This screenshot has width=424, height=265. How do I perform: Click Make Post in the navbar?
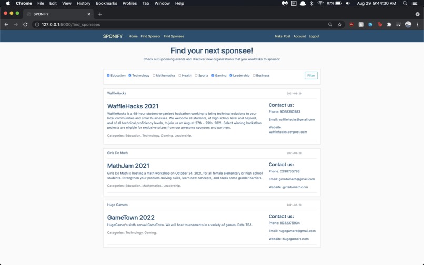pyautogui.click(x=282, y=36)
